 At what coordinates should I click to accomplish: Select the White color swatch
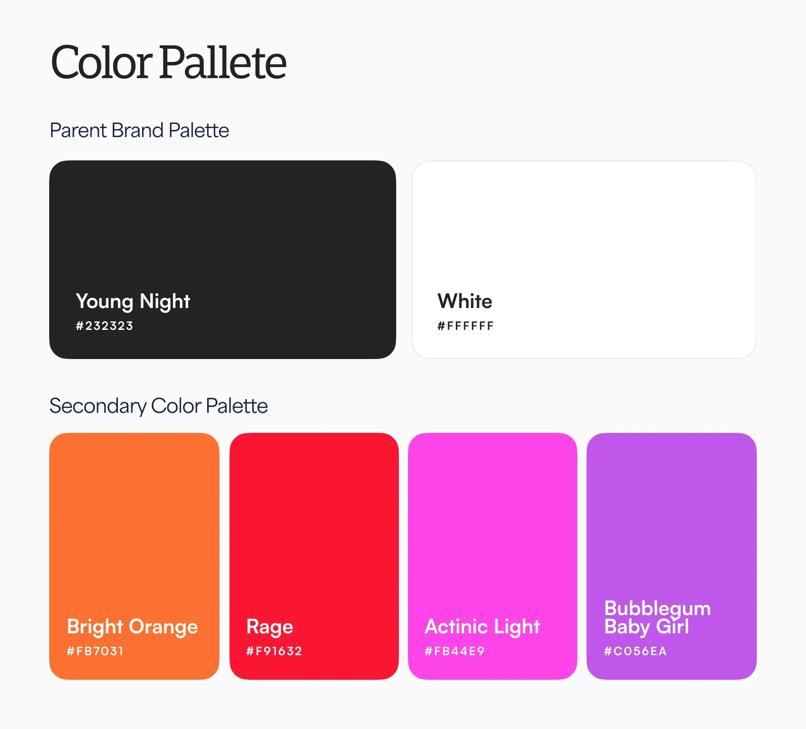coord(584,259)
